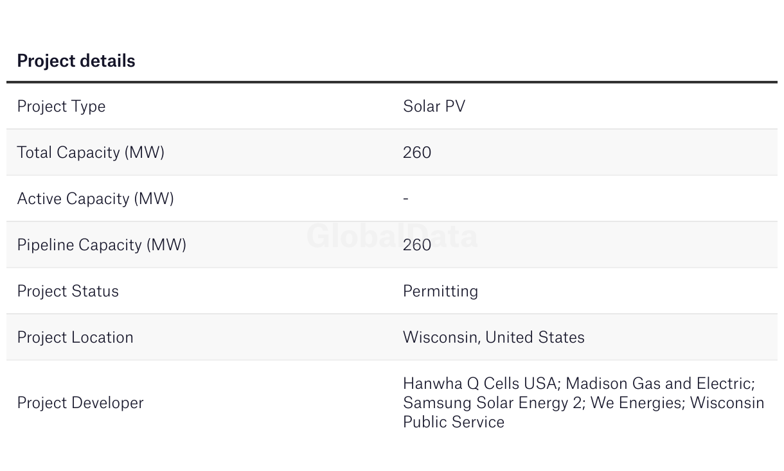Select the Project Developer label
This screenshot has height=471, width=784.
click(x=80, y=403)
